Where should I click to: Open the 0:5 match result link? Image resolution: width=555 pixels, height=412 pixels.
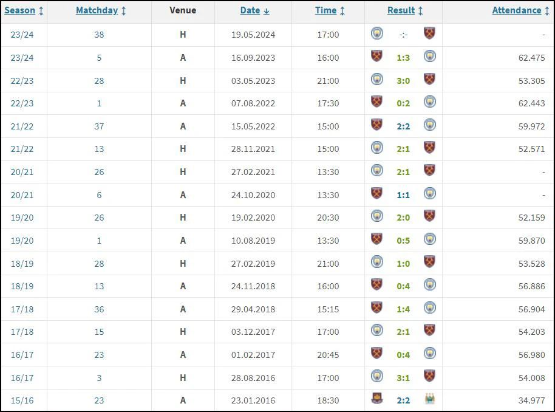(x=403, y=241)
